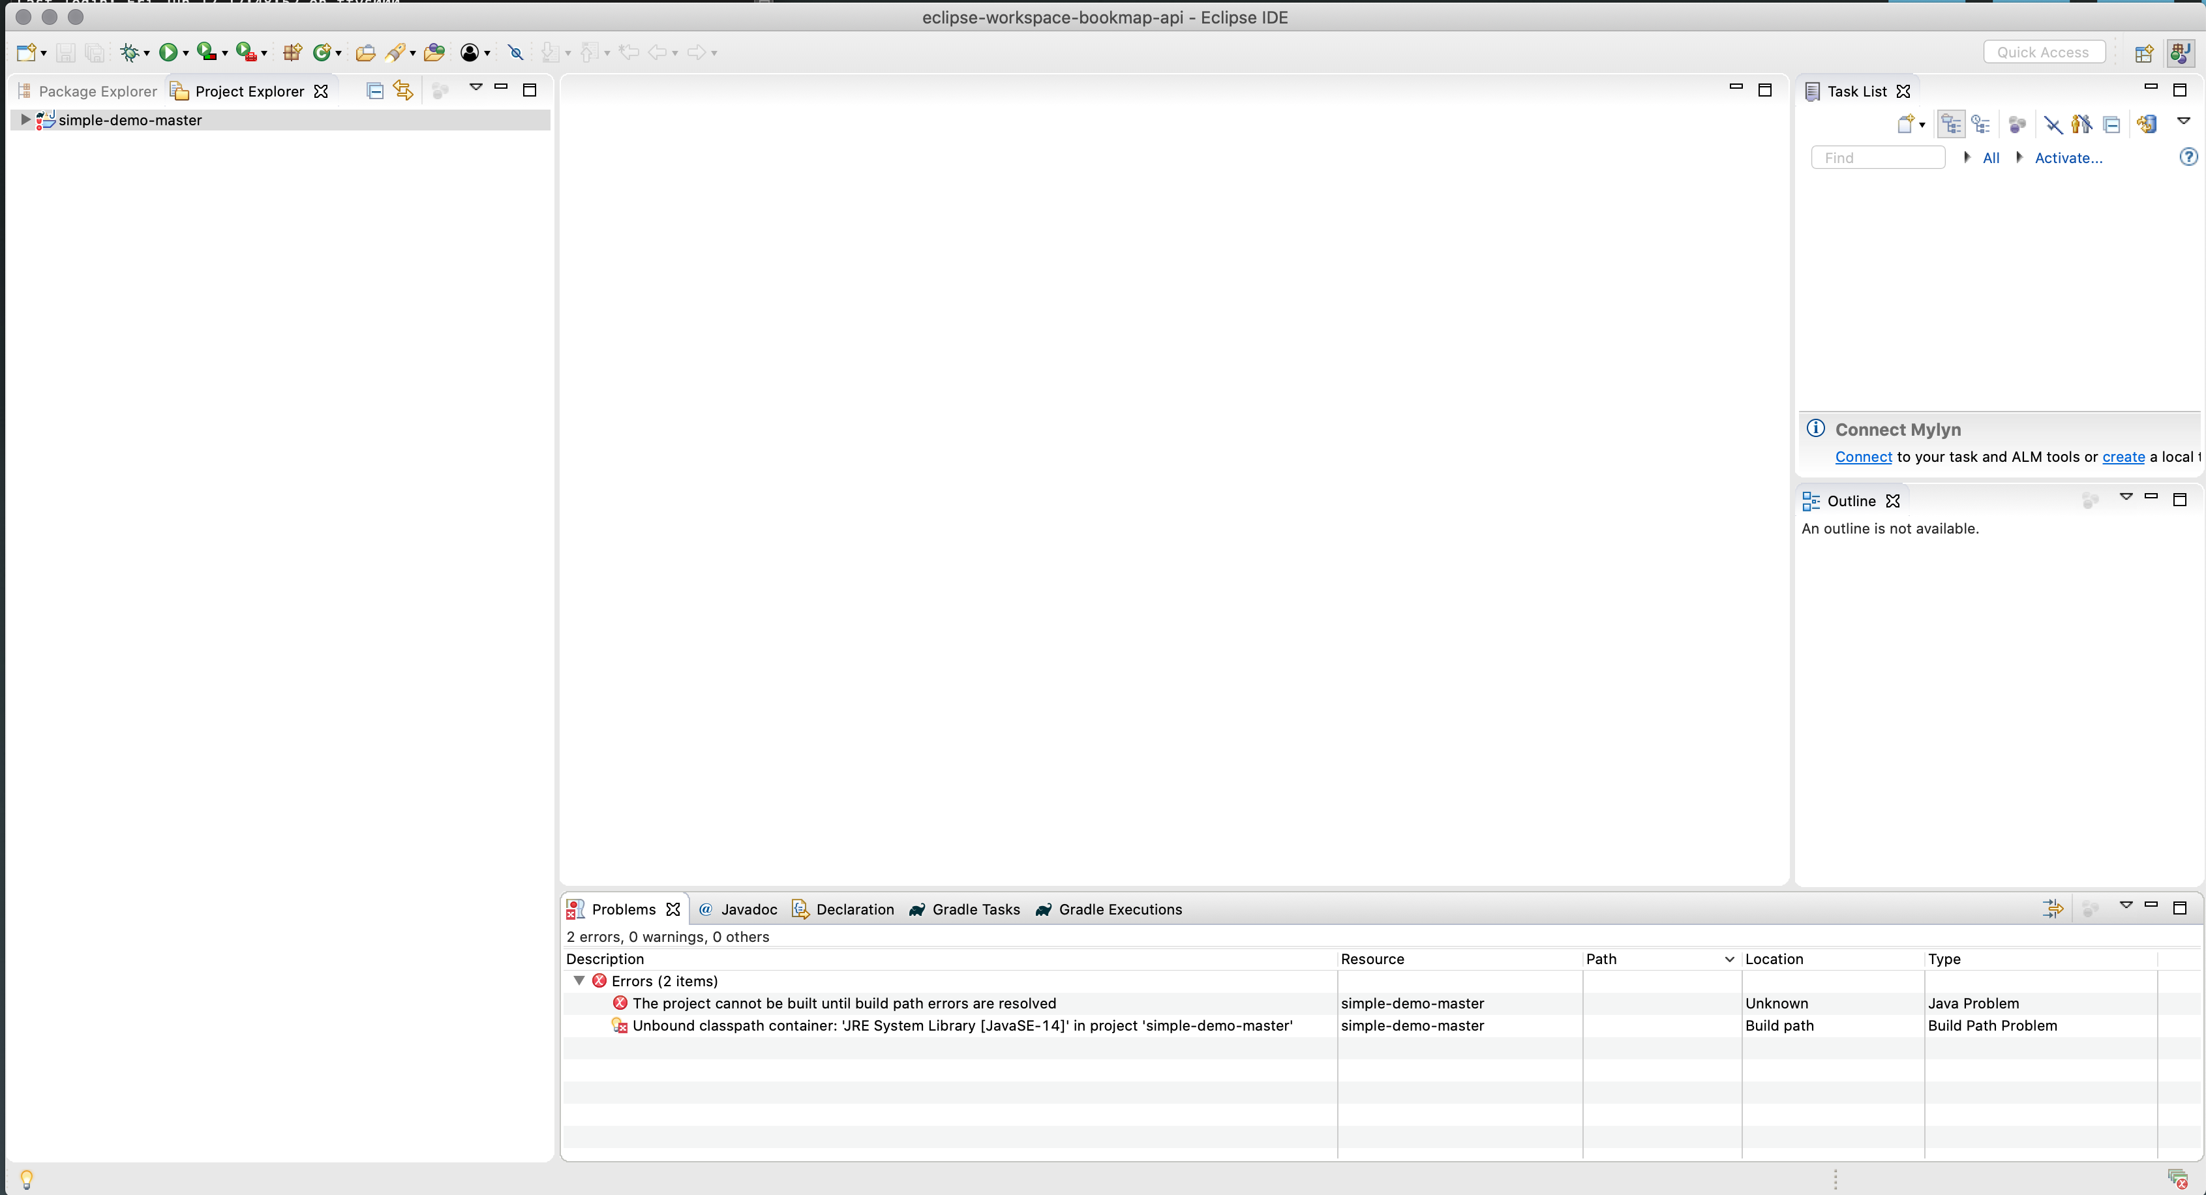This screenshot has height=1195, width=2206.
Task: Select the Problems tab in bottom panel
Action: [622, 908]
